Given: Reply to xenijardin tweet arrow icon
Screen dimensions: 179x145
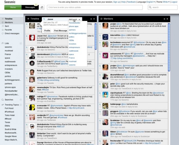Looking at the screenshot, I should coord(27,115).
